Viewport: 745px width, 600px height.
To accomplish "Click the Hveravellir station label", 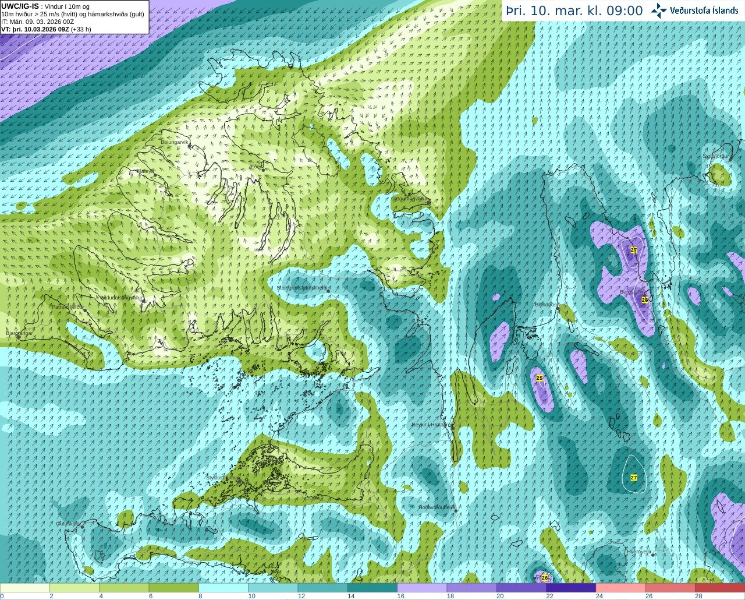I will 639,551.
